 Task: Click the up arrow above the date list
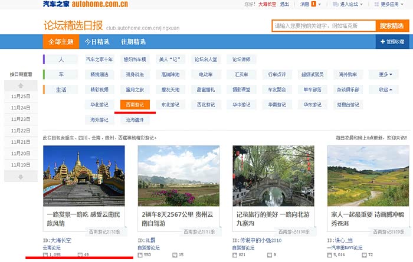[21, 86]
